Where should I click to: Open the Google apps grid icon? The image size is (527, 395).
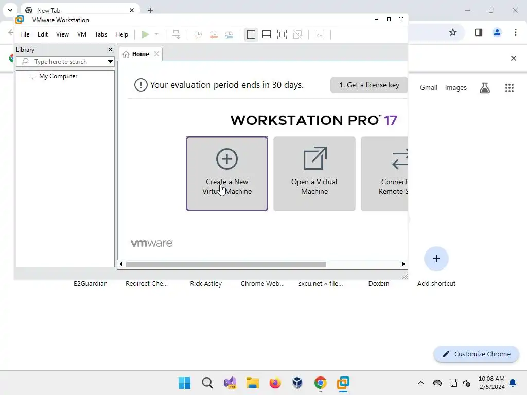[509, 87]
